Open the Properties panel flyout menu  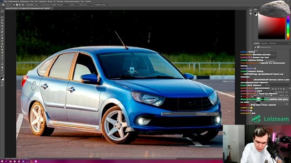(x=290, y=43)
